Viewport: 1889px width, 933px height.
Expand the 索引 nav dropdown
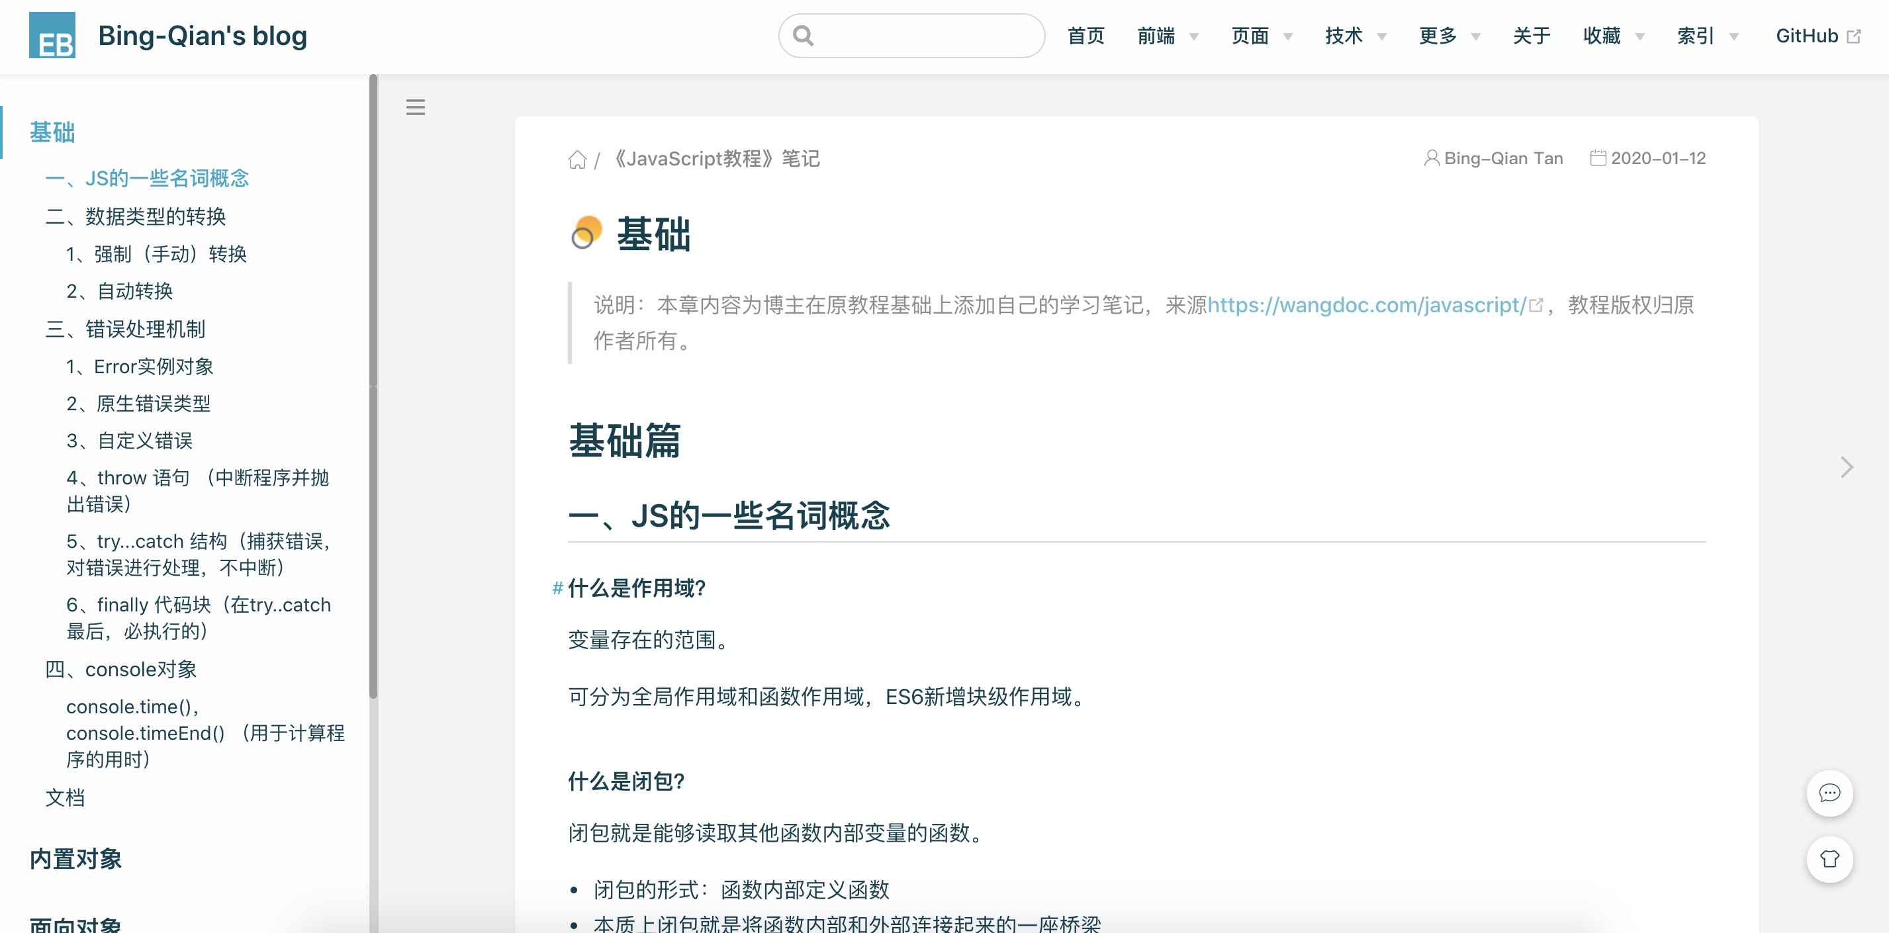click(1708, 36)
